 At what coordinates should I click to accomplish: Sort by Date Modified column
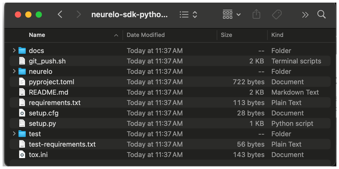click(x=146, y=35)
